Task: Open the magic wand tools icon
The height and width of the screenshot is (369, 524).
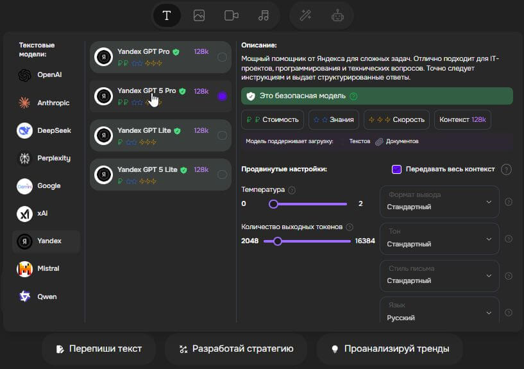Action: (x=305, y=15)
